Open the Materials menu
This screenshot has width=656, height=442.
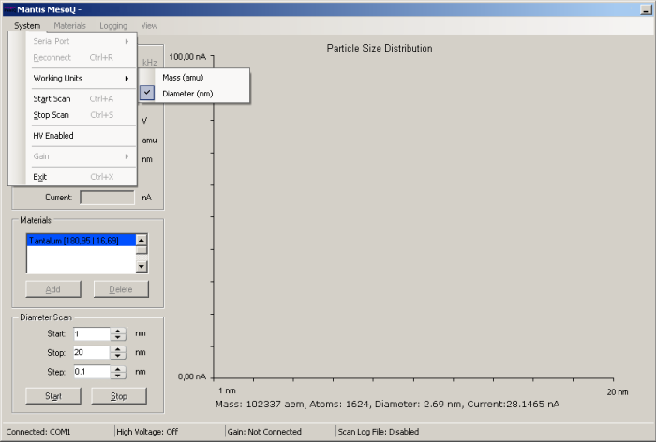pos(69,26)
